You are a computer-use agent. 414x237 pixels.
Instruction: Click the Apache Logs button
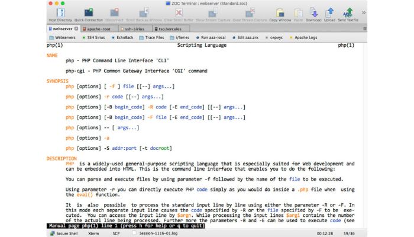click(x=303, y=37)
